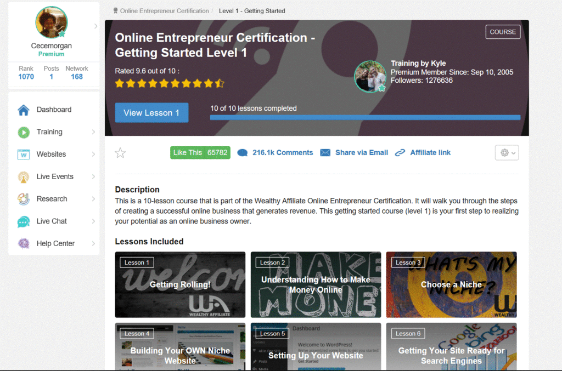
Task: Open Lesson 2 Make Money Online thumbnail
Action: [x=316, y=284]
